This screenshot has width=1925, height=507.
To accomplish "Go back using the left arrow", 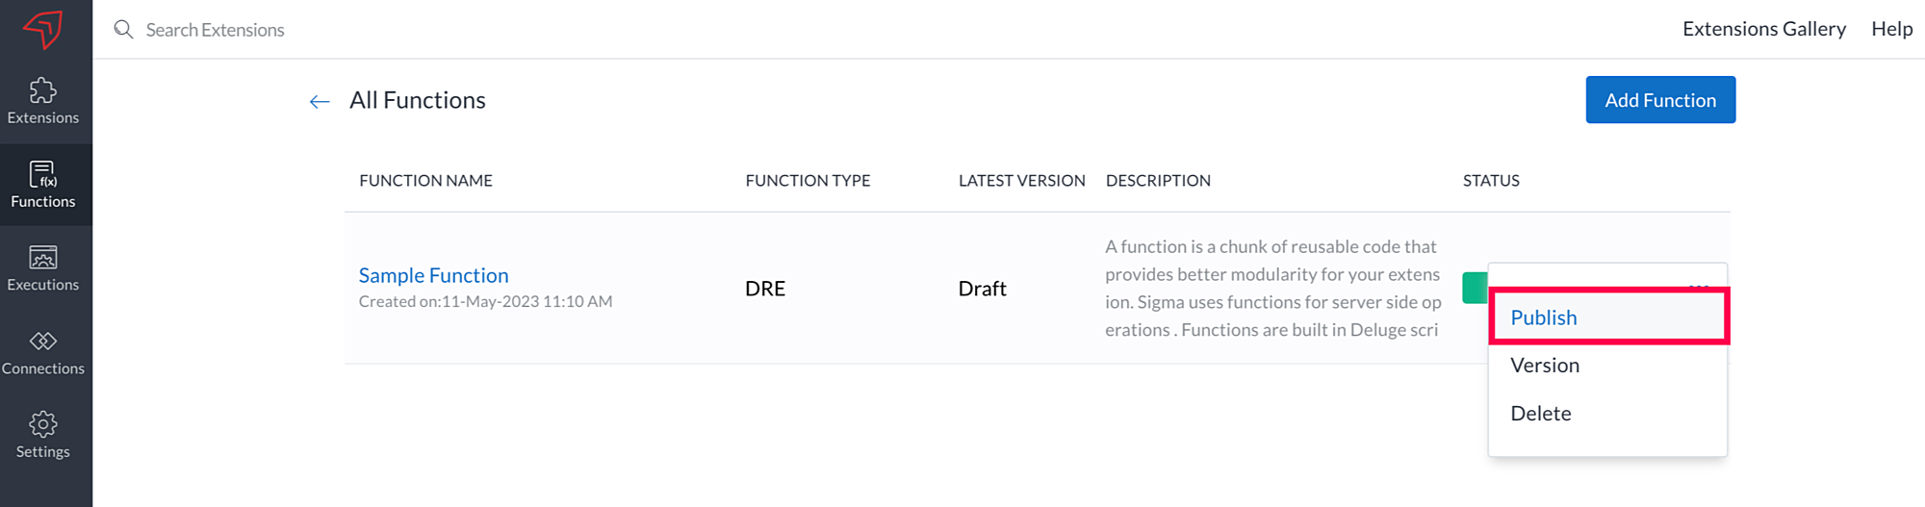I will (x=320, y=101).
